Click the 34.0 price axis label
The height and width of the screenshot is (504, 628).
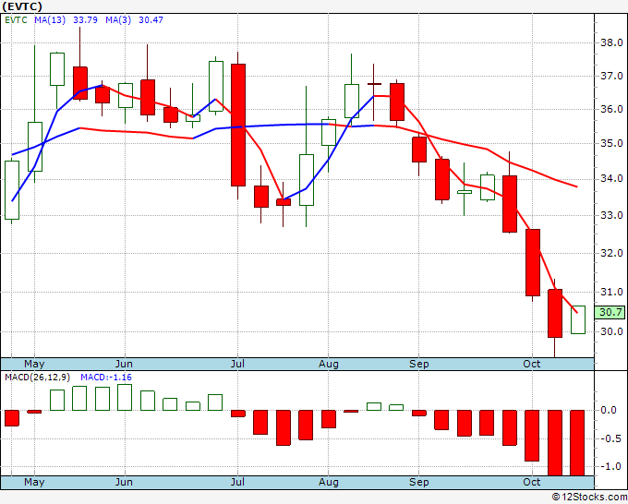(x=611, y=178)
